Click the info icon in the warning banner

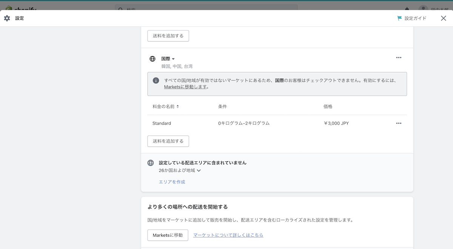(x=156, y=81)
